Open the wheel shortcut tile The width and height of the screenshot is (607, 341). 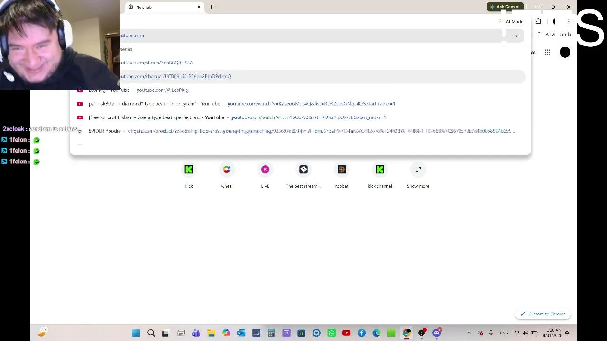[227, 176]
